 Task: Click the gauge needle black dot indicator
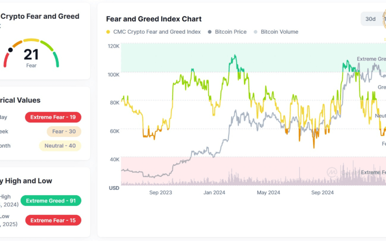pos(10,50)
